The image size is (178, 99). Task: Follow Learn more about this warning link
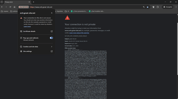click(x=79, y=33)
